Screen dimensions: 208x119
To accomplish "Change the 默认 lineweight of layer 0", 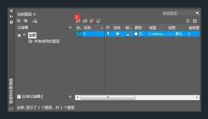I will 175,34.
